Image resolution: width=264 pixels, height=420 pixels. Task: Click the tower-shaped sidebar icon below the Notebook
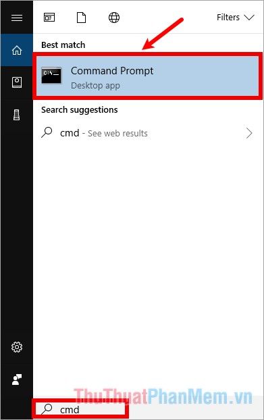17,115
